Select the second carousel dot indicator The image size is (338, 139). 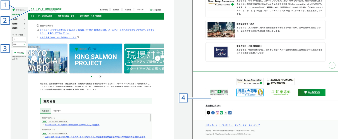tap(93, 76)
